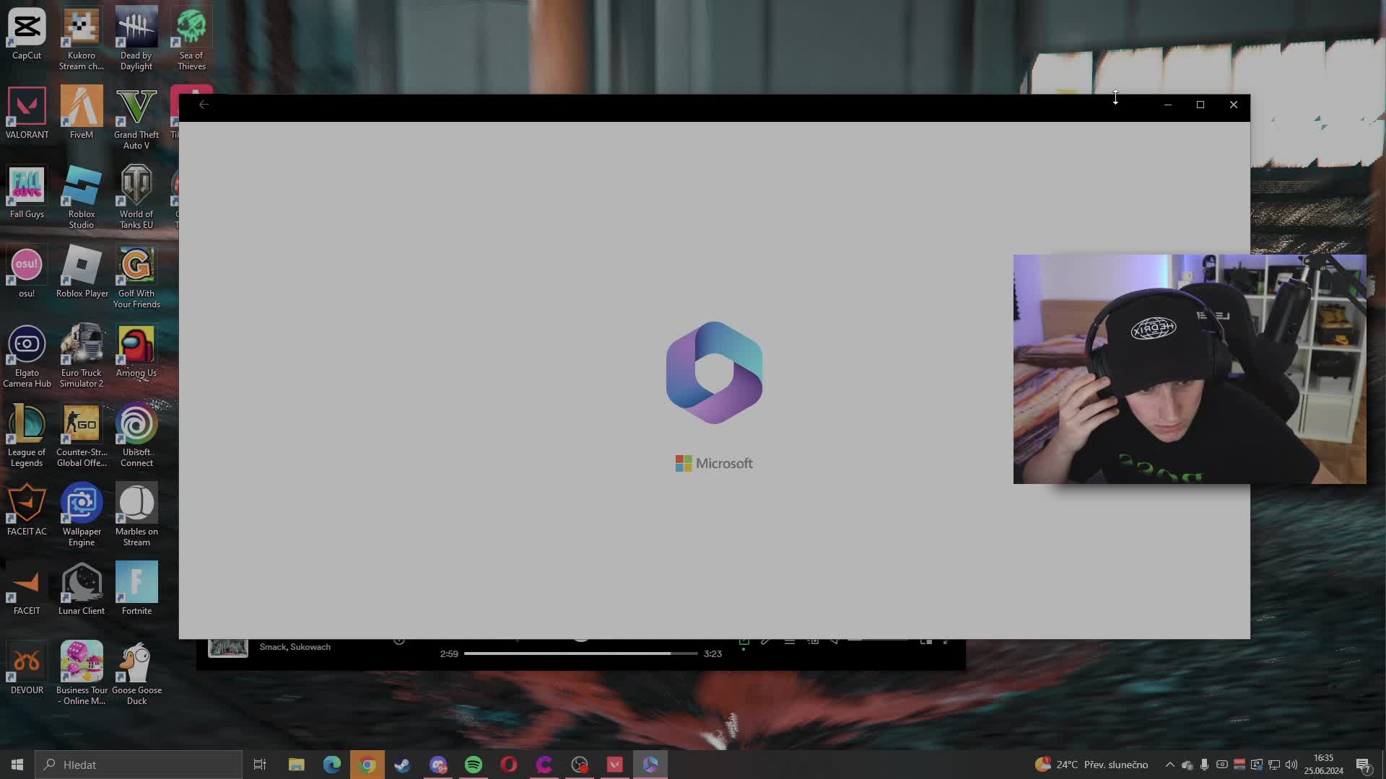Open the Kukoro Stream chat shortcut
The height and width of the screenshot is (779, 1386).
click(82, 39)
